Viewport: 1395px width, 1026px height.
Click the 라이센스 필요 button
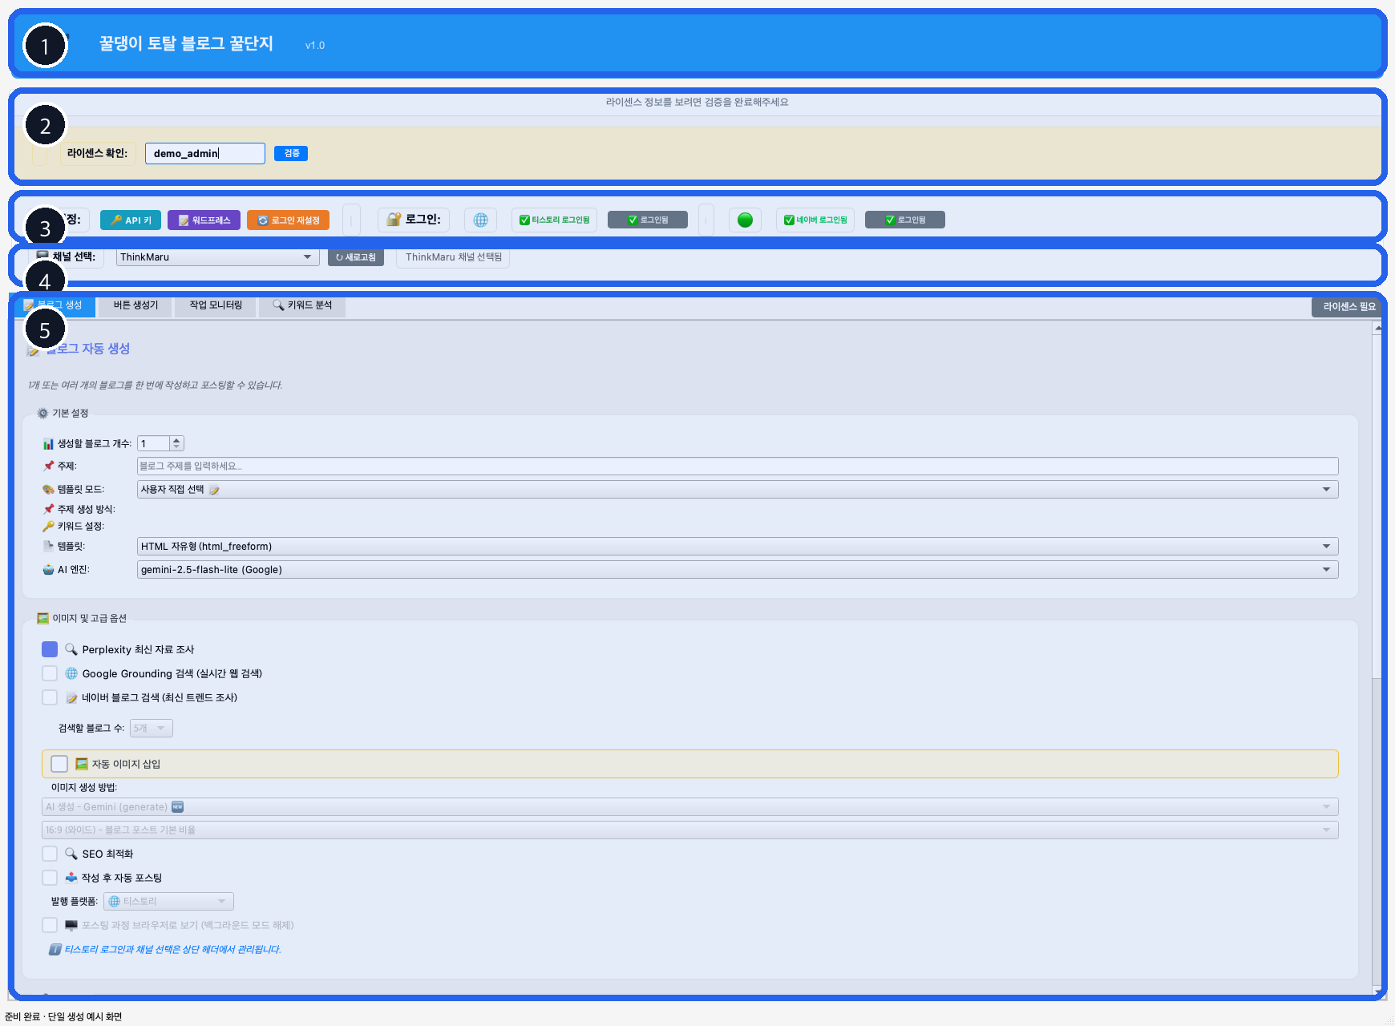[x=1348, y=307]
